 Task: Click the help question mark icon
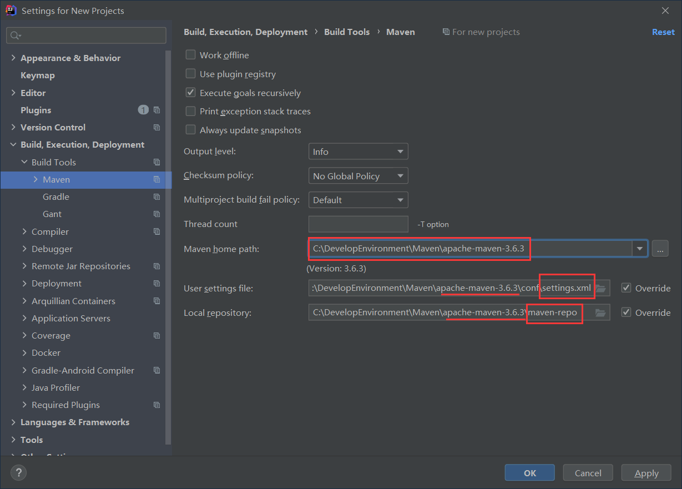click(18, 473)
